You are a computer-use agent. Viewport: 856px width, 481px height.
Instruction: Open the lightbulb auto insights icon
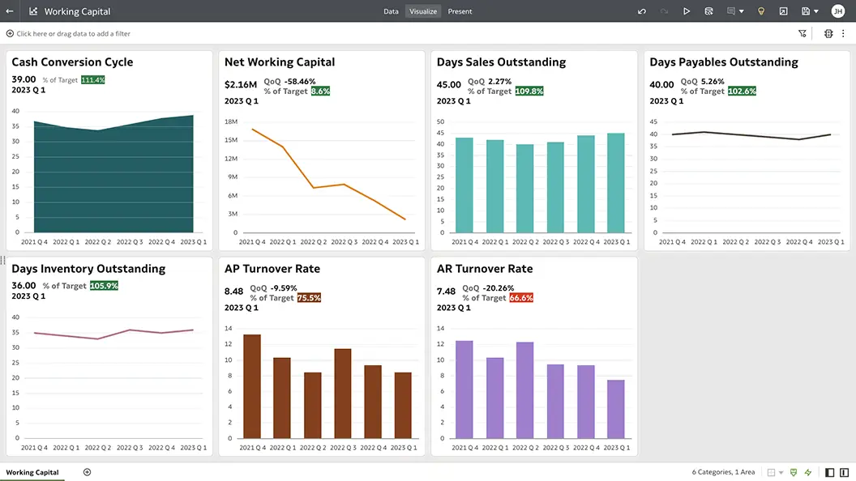(760, 11)
